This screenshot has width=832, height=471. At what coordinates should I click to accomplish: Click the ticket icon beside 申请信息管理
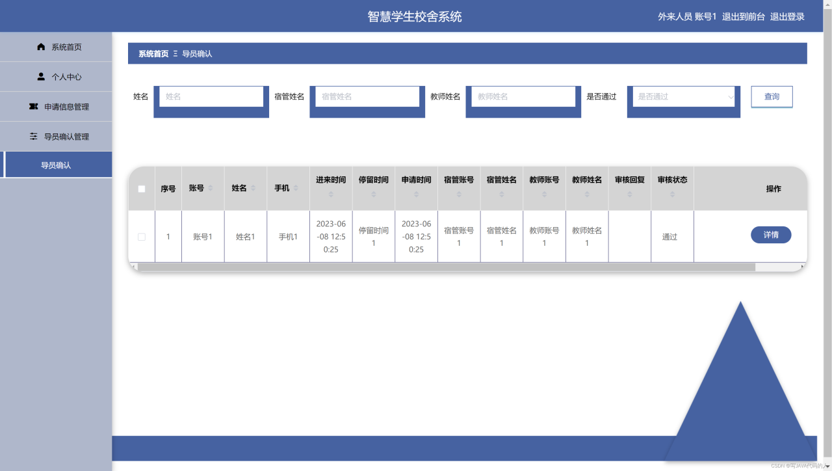tap(34, 106)
